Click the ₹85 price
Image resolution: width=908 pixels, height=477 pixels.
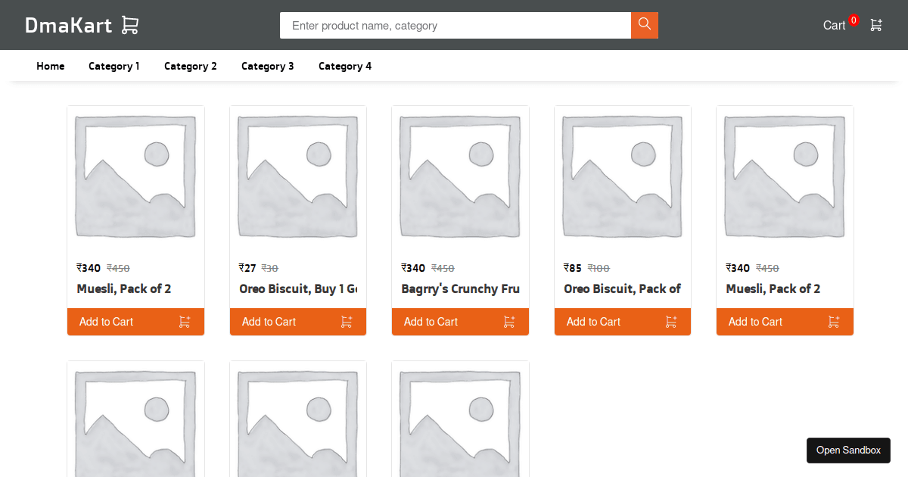pyautogui.click(x=573, y=268)
